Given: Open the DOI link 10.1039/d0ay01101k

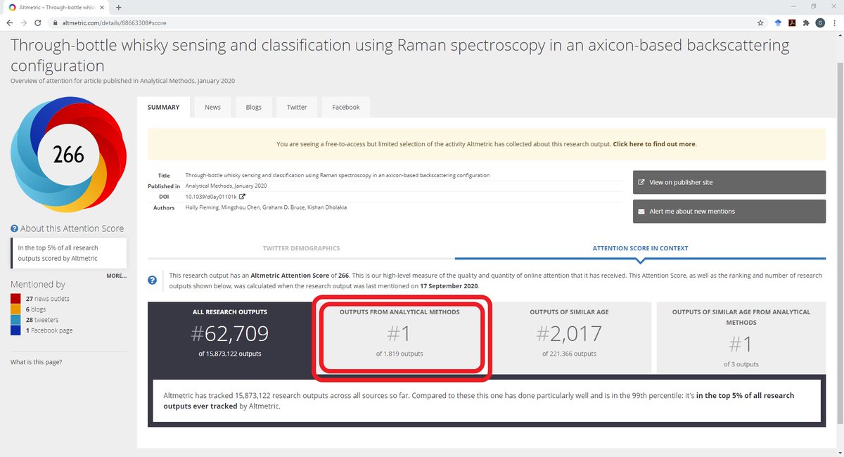Looking at the screenshot, I should click(x=210, y=196).
